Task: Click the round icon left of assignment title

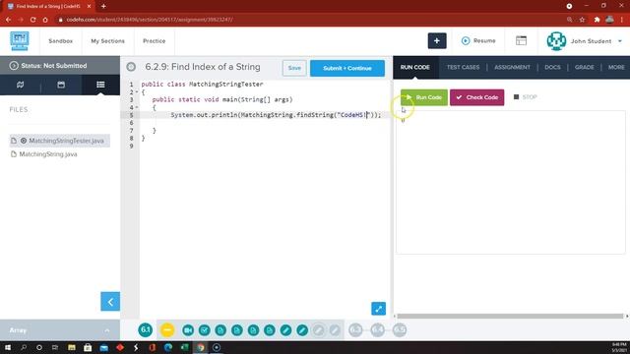Action: 131,67
